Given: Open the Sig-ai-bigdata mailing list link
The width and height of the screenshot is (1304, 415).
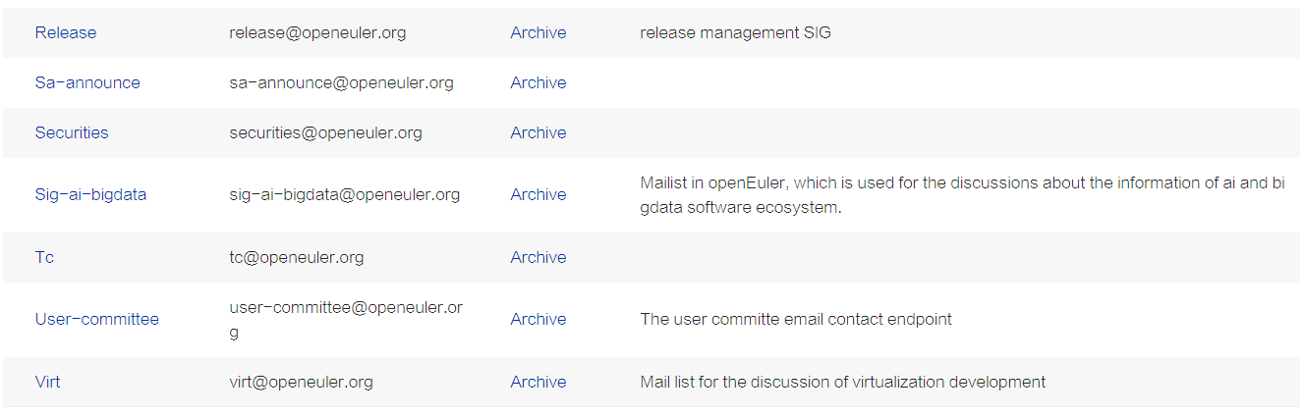Looking at the screenshot, I should tap(90, 194).
